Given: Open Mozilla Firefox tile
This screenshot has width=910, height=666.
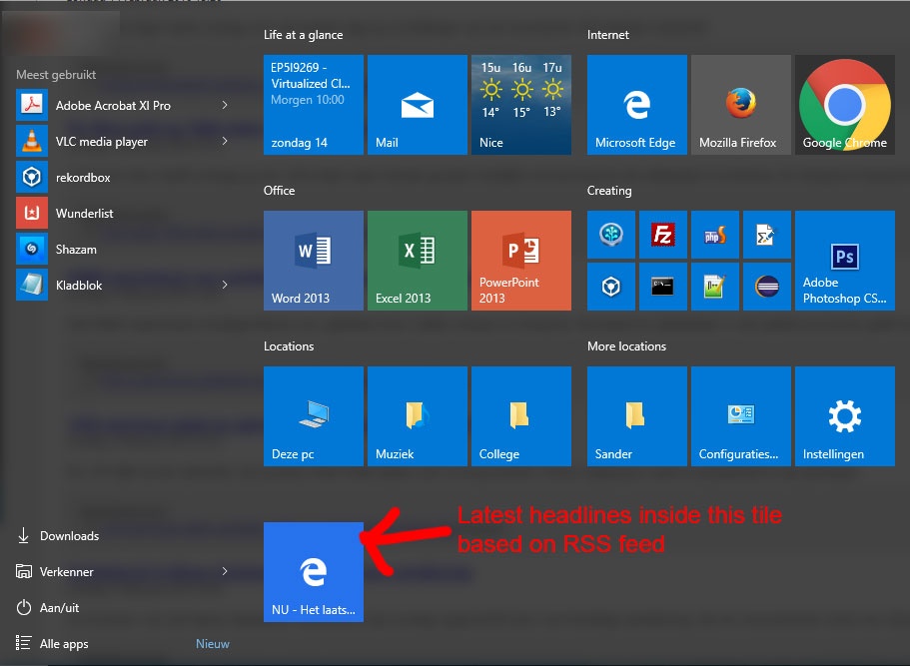Looking at the screenshot, I should point(740,105).
